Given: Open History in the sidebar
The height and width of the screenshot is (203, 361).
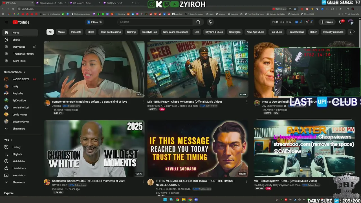Looking at the screenshot, I should pos(17,147).
